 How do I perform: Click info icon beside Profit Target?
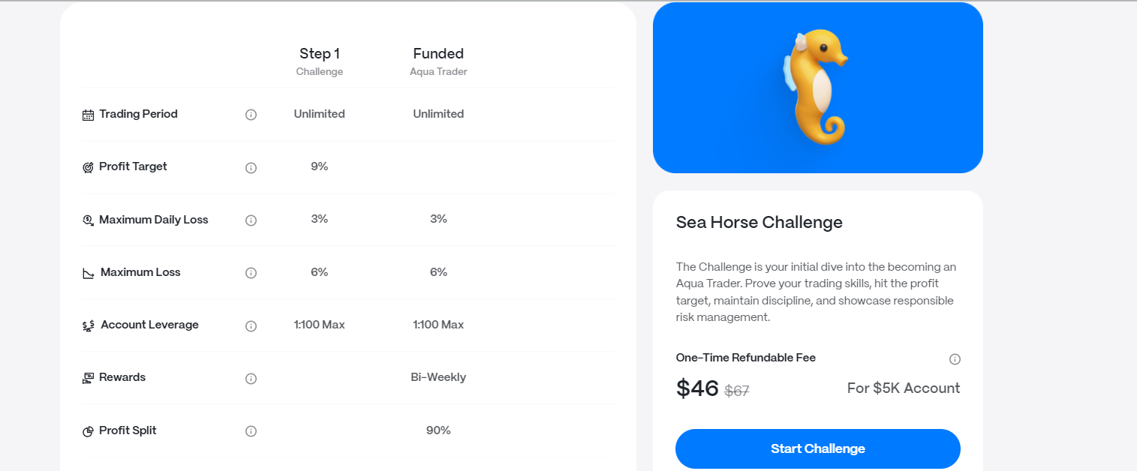251,167
